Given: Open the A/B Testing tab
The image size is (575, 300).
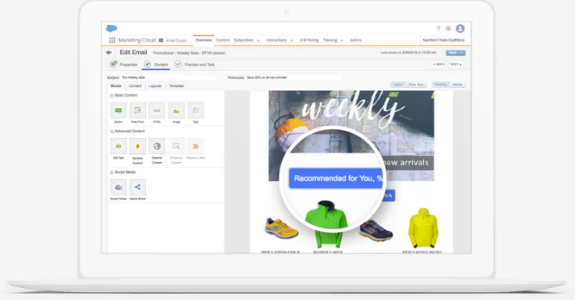Looking at the screenshot, I should [x=309, y=41].
